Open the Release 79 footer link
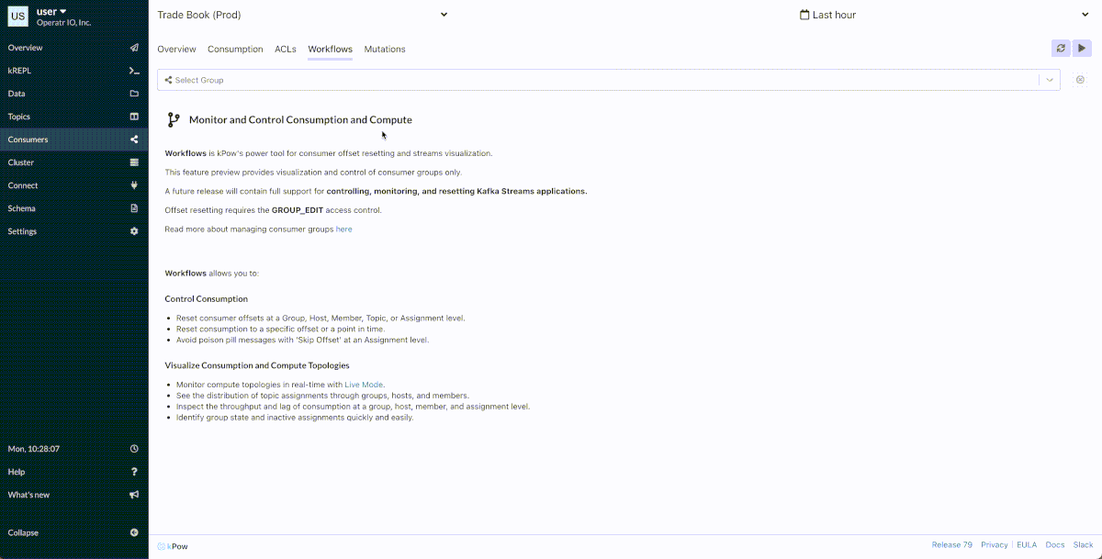 [951, 545]
